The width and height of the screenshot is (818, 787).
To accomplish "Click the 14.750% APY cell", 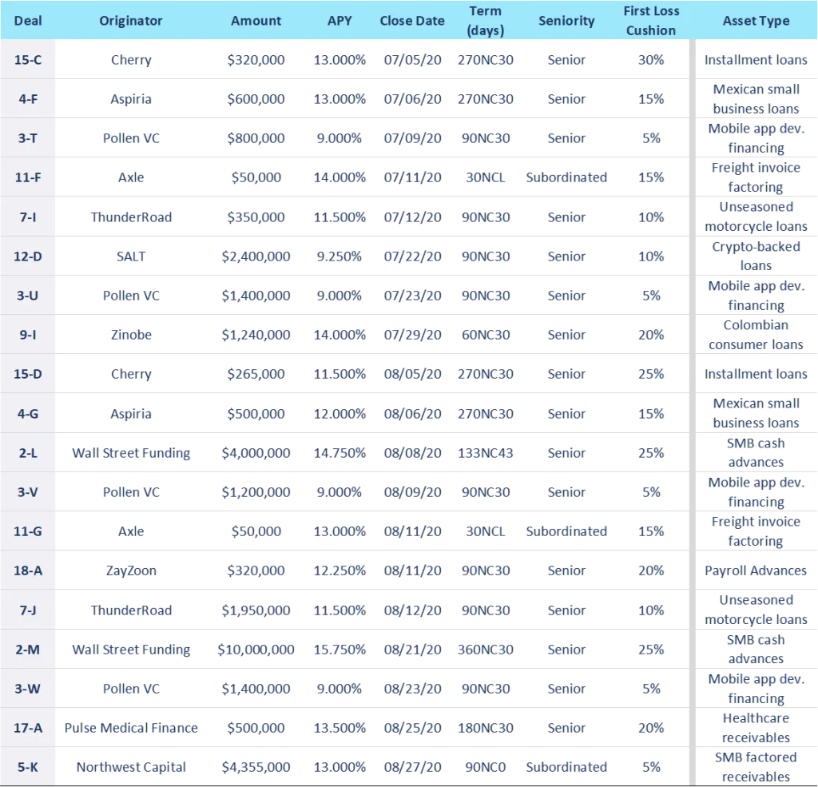I will coord(340,452).
